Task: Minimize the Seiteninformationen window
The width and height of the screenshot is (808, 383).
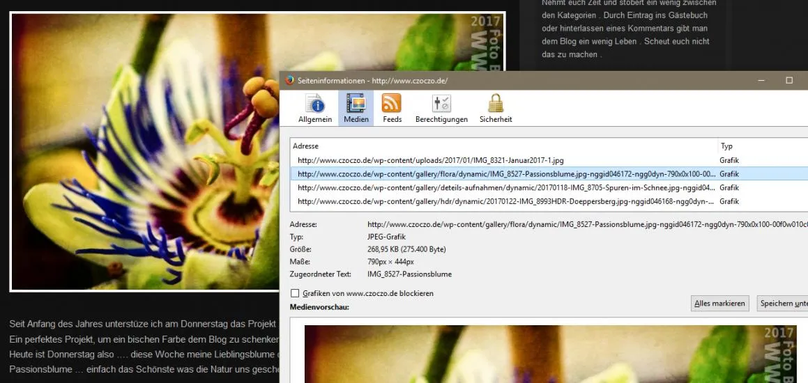Action: coord(761,80)
